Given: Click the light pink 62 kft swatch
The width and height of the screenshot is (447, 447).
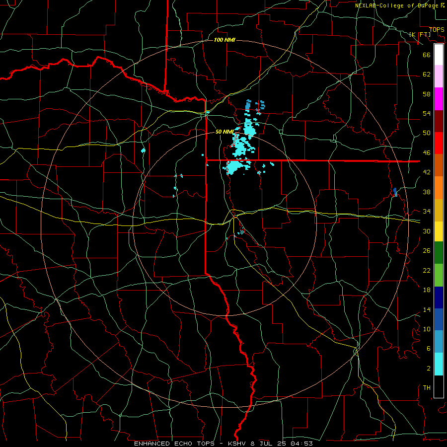Looking at the screenshot, I should [x=439, y=76].
